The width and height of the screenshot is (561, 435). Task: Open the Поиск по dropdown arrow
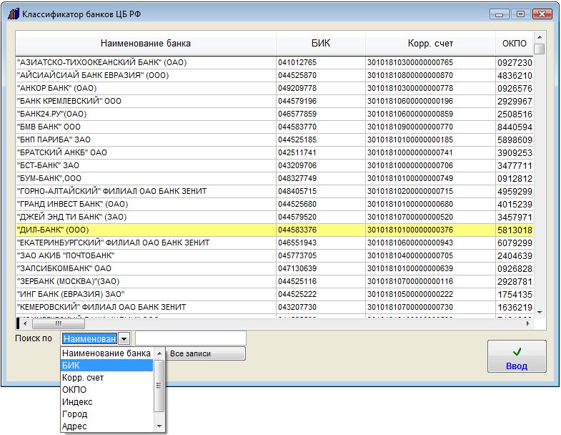[x=124, y=338]
